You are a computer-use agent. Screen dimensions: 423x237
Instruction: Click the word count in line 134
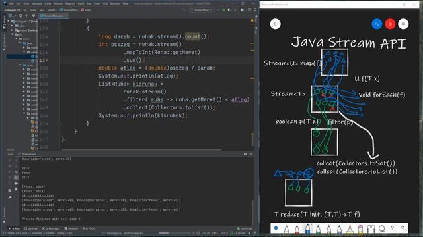point(192,36)
